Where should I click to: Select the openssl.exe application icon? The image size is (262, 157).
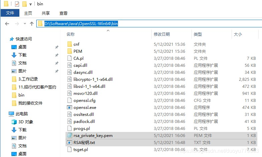tap(70, 108)
